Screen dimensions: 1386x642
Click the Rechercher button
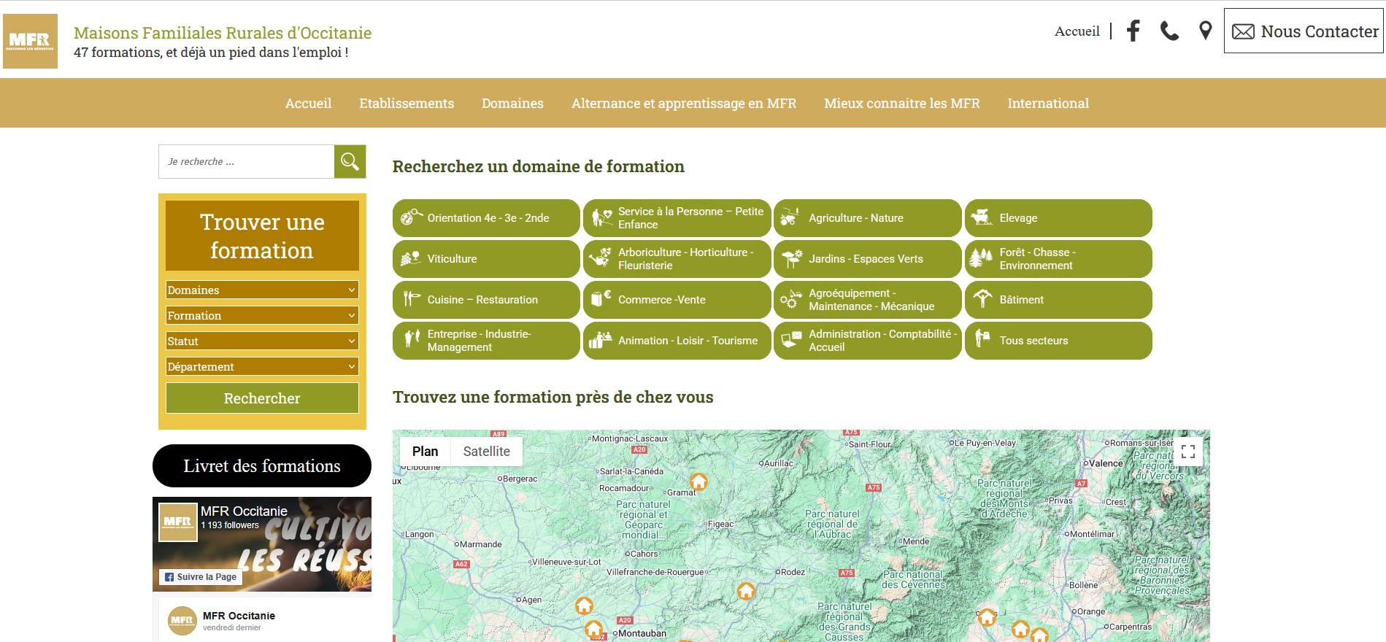[x=262, y=398]
